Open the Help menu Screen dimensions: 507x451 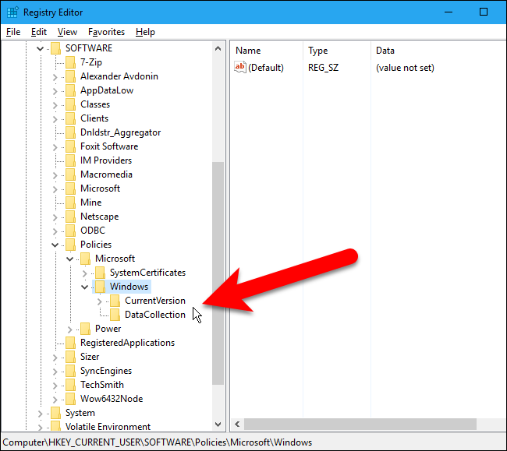point(145,32)
